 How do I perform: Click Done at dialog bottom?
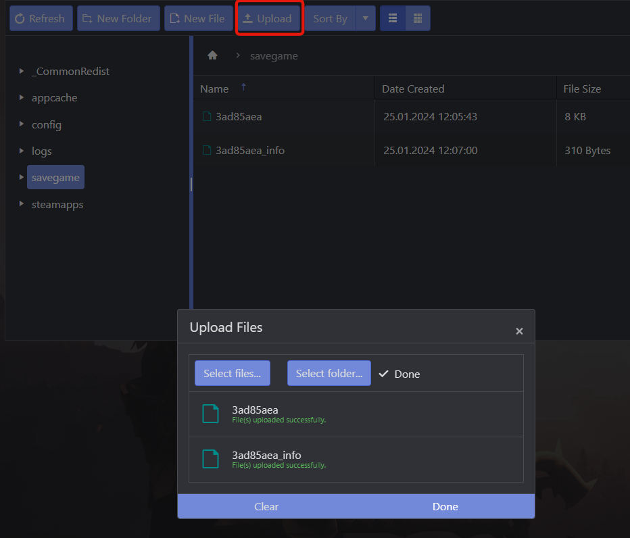point(445,506)
